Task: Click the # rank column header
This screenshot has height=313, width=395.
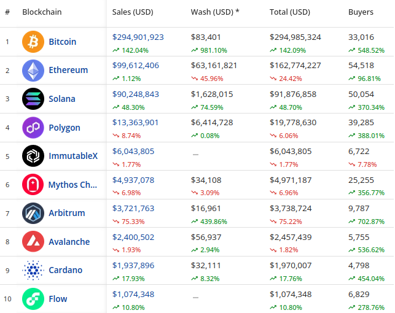Action: (7, 12)
